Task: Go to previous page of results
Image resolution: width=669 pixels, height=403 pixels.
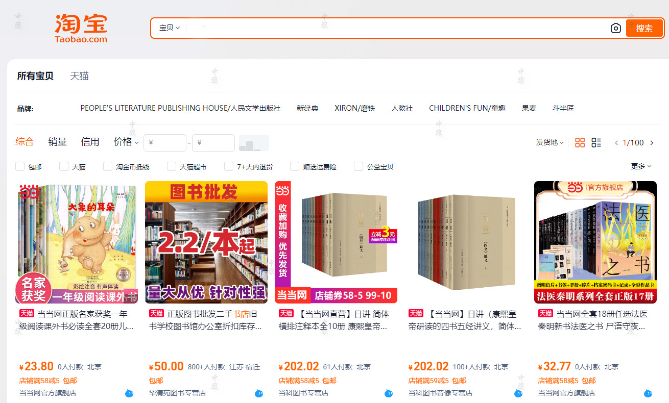Action: [x=616, y=143]
